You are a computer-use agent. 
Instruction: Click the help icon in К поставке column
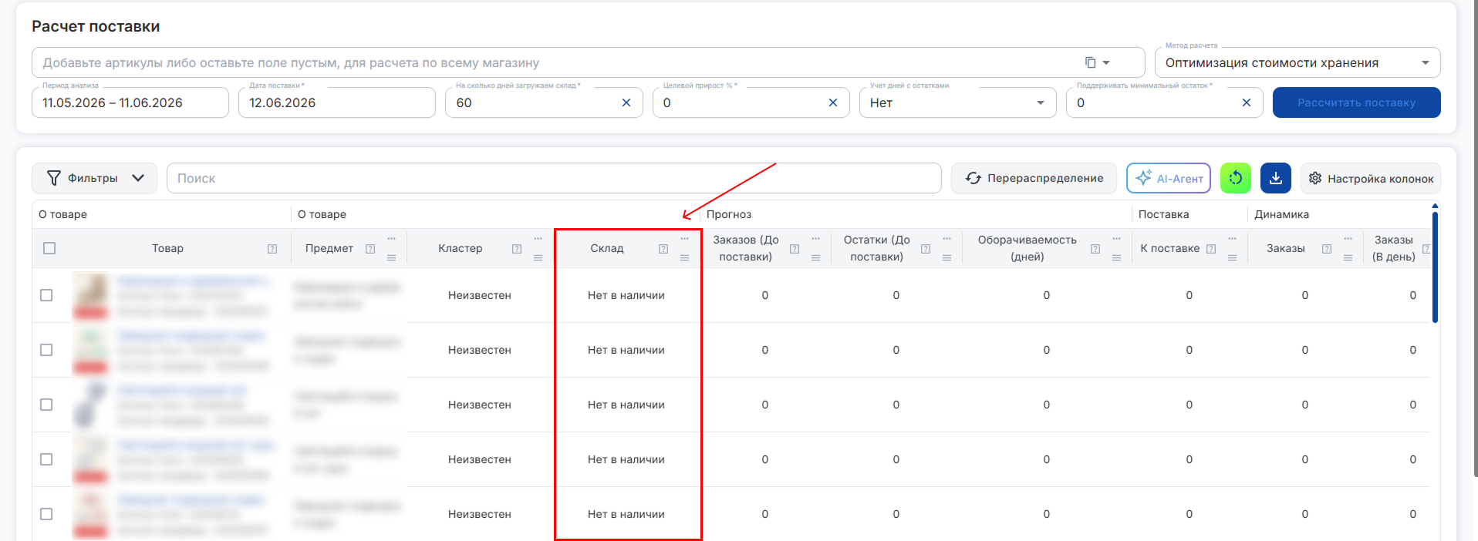(x=1211, y=249)
